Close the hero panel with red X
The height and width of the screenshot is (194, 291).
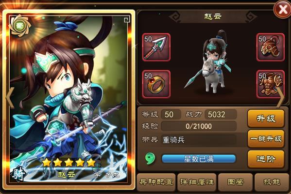pyautogui.click(x=282, y=9)
